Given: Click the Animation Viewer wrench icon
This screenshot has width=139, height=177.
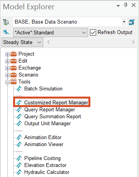Looking at the screenshot, I should 19,144.
